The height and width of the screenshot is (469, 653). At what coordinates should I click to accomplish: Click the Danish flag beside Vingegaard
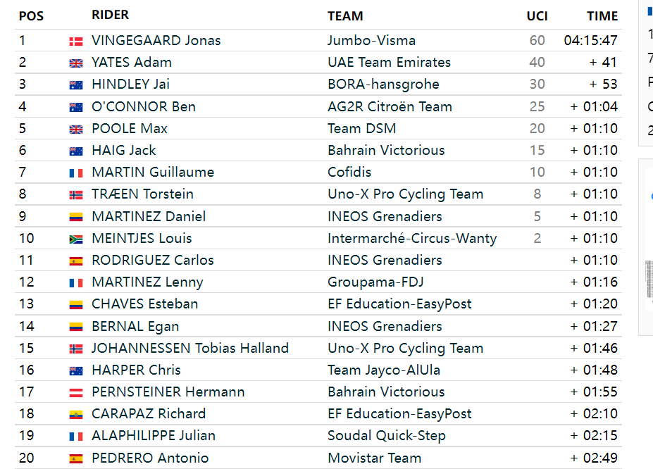click(76, 42)
